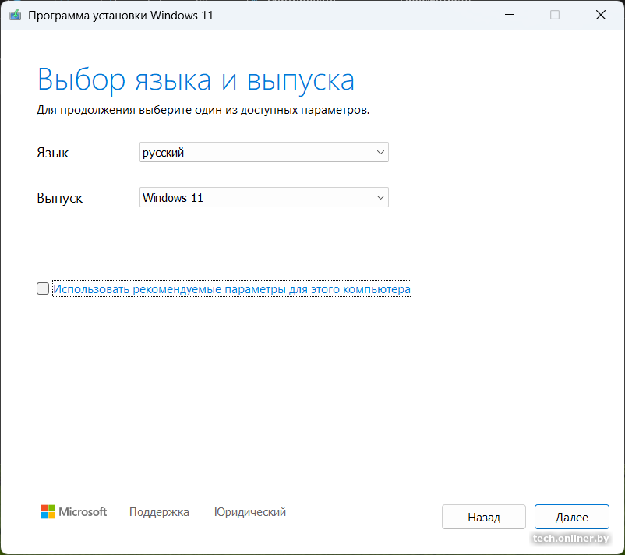Click the 'Язык' label

[53, 153]
